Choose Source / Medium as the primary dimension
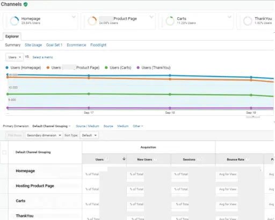Screen dimensions: 275x220 click(x=88, y=126)
